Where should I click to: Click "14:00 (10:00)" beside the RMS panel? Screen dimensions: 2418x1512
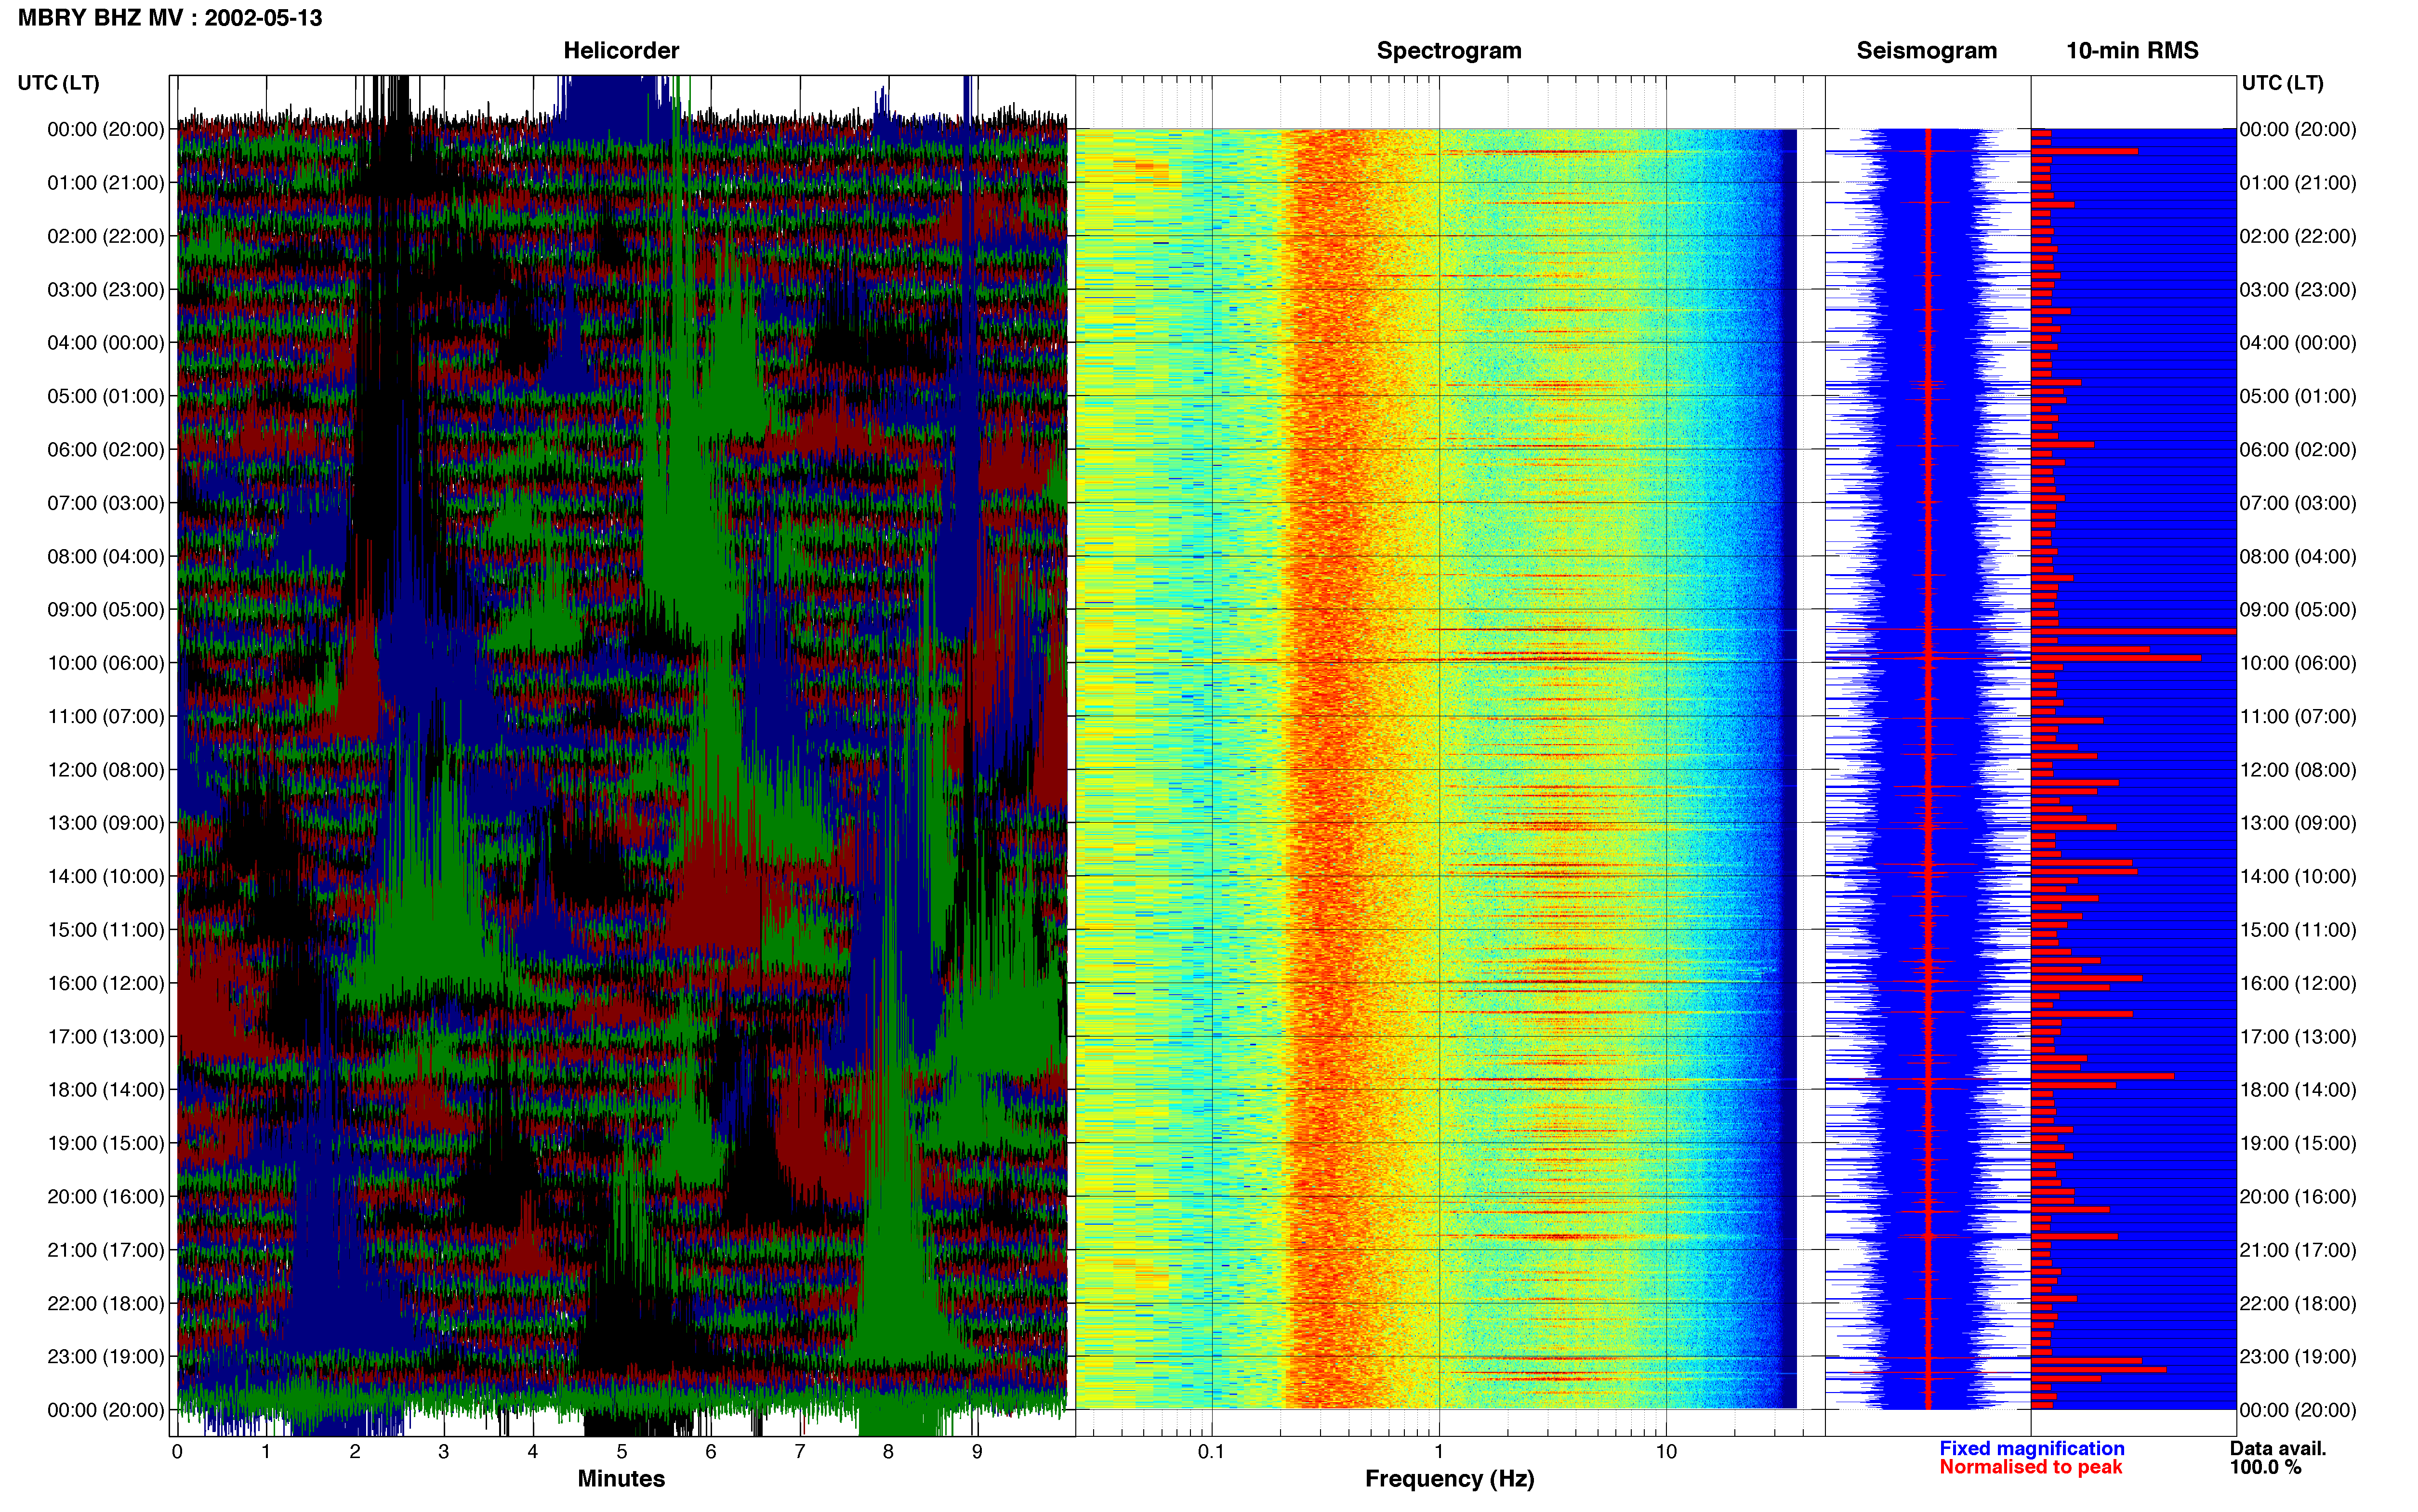2298,877
